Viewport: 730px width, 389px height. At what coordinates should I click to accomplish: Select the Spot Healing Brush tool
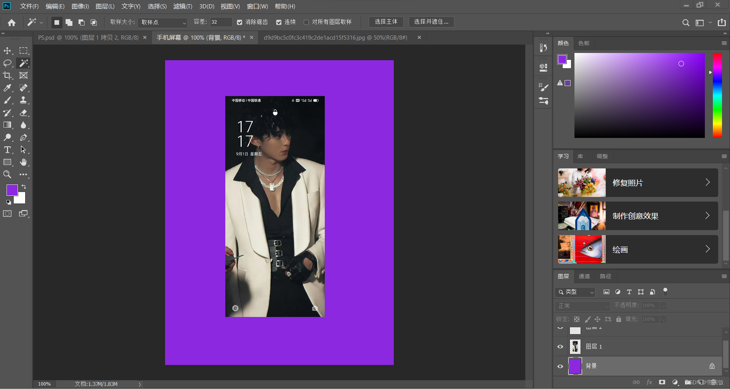tap(24, 88)
